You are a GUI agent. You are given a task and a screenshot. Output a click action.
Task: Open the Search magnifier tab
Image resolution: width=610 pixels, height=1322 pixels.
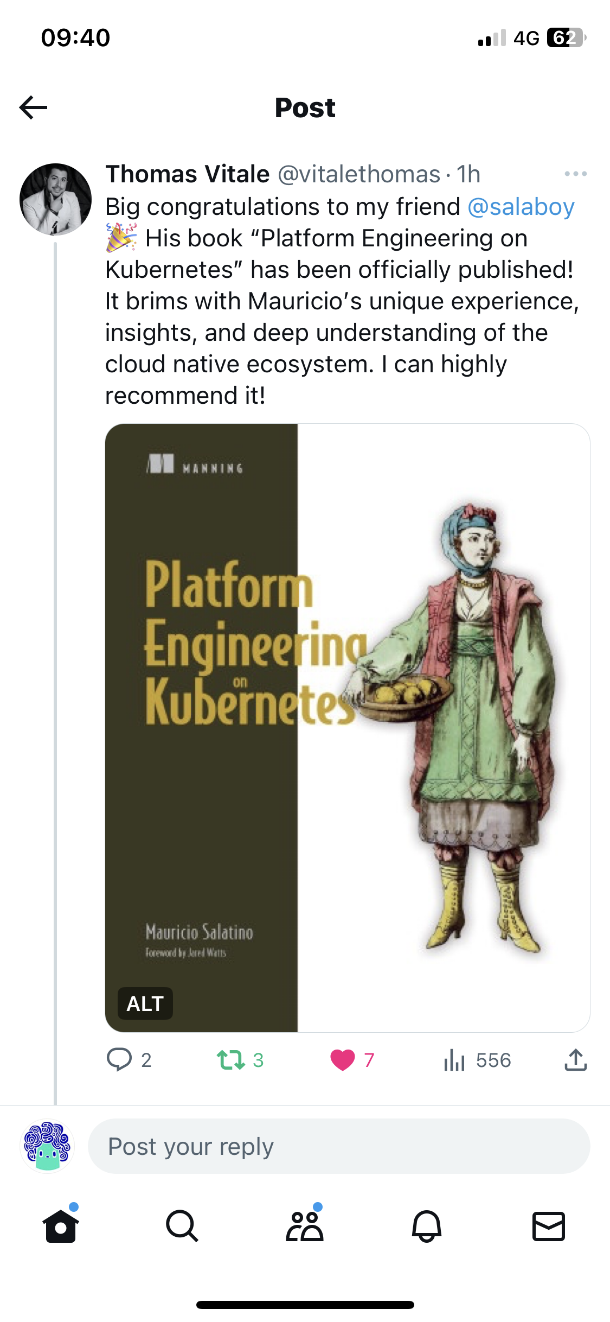(182, 1225)
